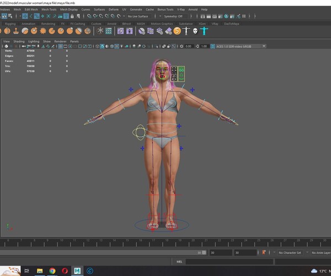
Task: Open the viewport Shading menu
Action: [x=19, y=41]
